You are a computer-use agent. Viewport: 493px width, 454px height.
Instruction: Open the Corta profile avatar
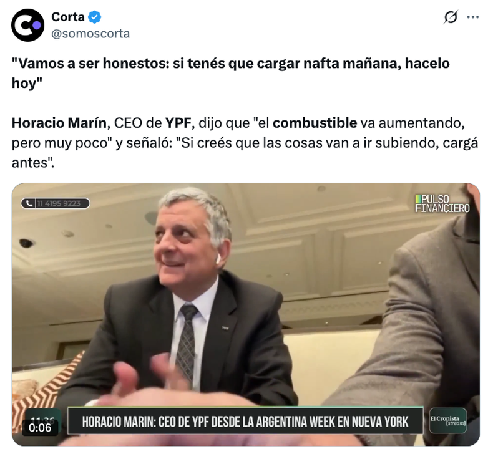[27, 25]
